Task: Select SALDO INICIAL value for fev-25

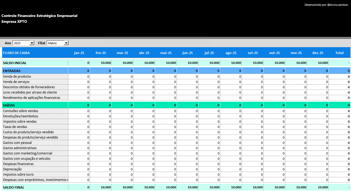Action: (x=101, y=63)
